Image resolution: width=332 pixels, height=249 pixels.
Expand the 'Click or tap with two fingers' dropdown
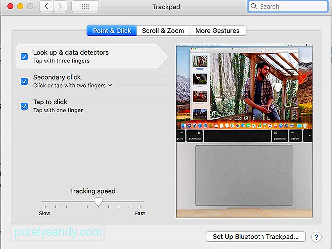tap(73, 86)
